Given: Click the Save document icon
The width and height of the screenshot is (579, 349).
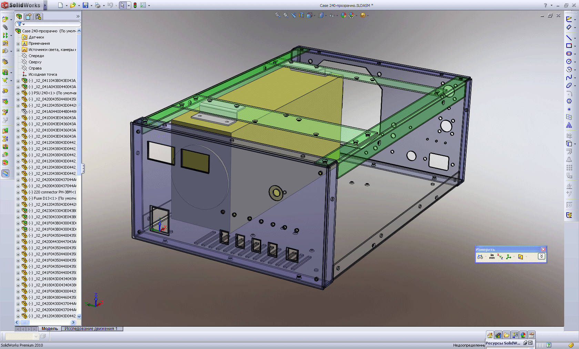Looking at the screenshot, I should [85, 5].
